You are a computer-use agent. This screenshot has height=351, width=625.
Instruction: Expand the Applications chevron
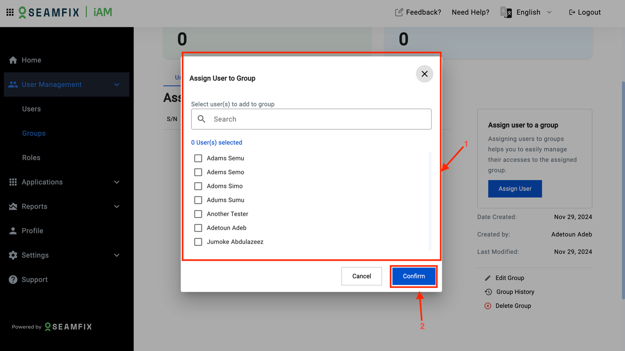(x=117, y=182)
